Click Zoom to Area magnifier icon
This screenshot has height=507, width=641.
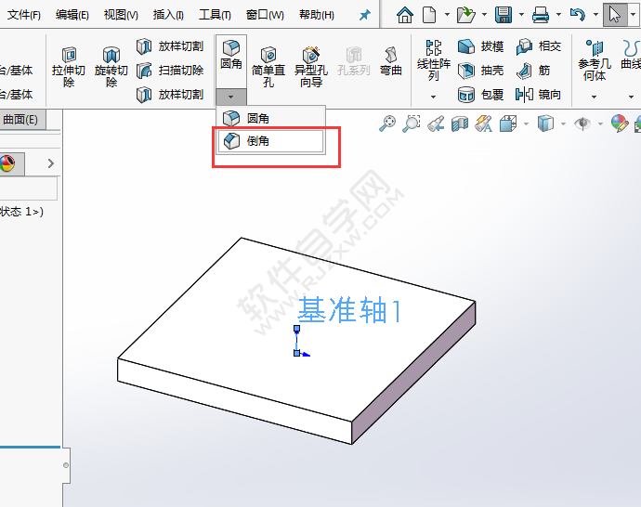coord(412,123)
